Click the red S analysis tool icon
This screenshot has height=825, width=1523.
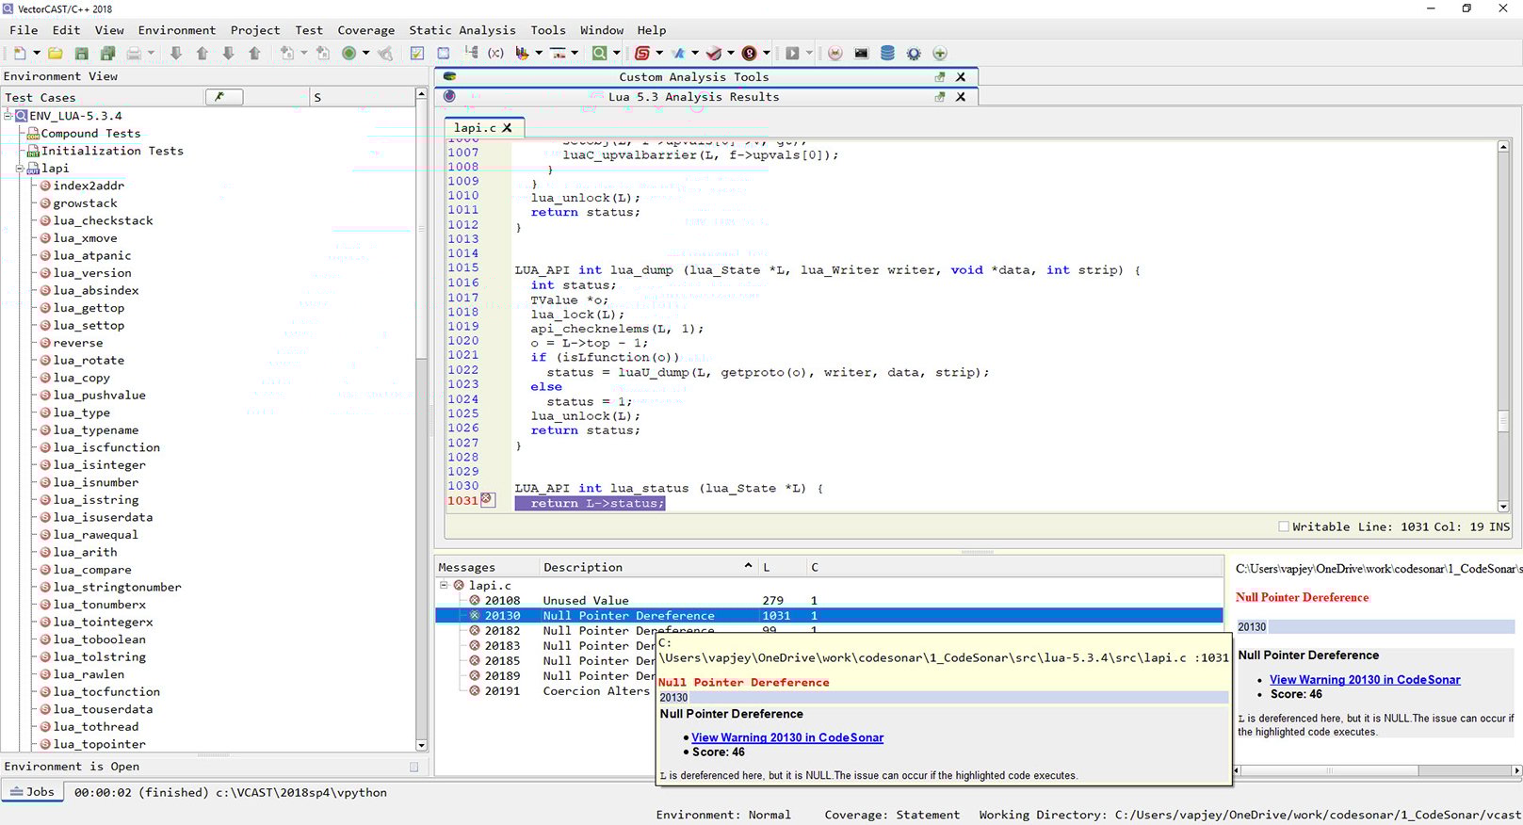point(642,54)
